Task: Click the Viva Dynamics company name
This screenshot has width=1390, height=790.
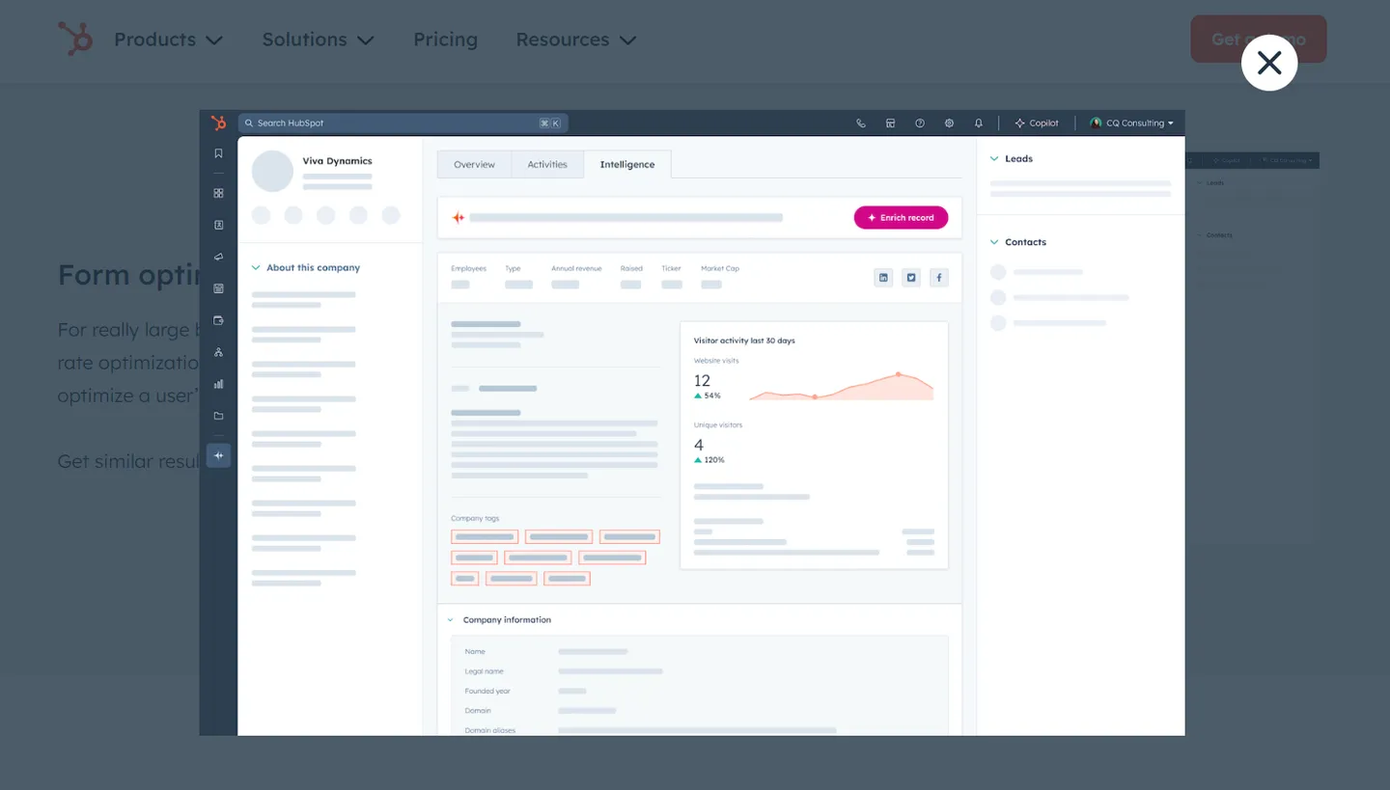Action: 337,161
